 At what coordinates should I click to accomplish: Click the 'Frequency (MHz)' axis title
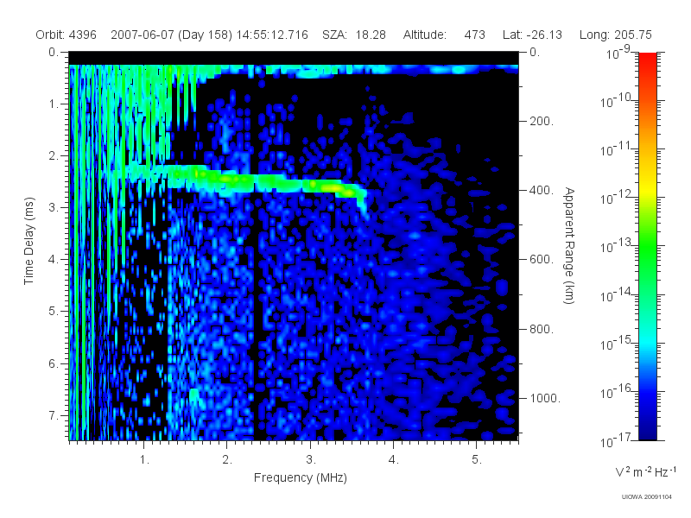[x=301, y=477]
